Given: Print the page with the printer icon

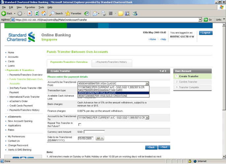Looking at the screenshot, I should [104, 13].
